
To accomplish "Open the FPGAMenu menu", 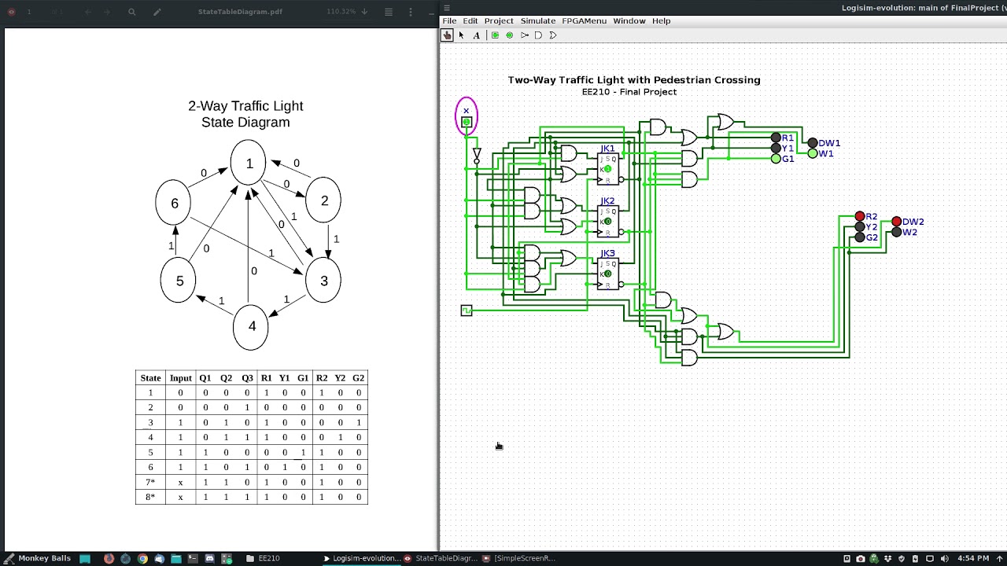I will [584, 20].
